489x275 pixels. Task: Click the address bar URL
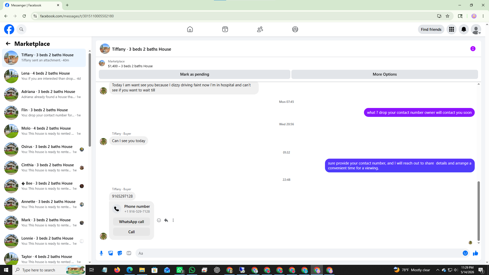pos(77,16)
